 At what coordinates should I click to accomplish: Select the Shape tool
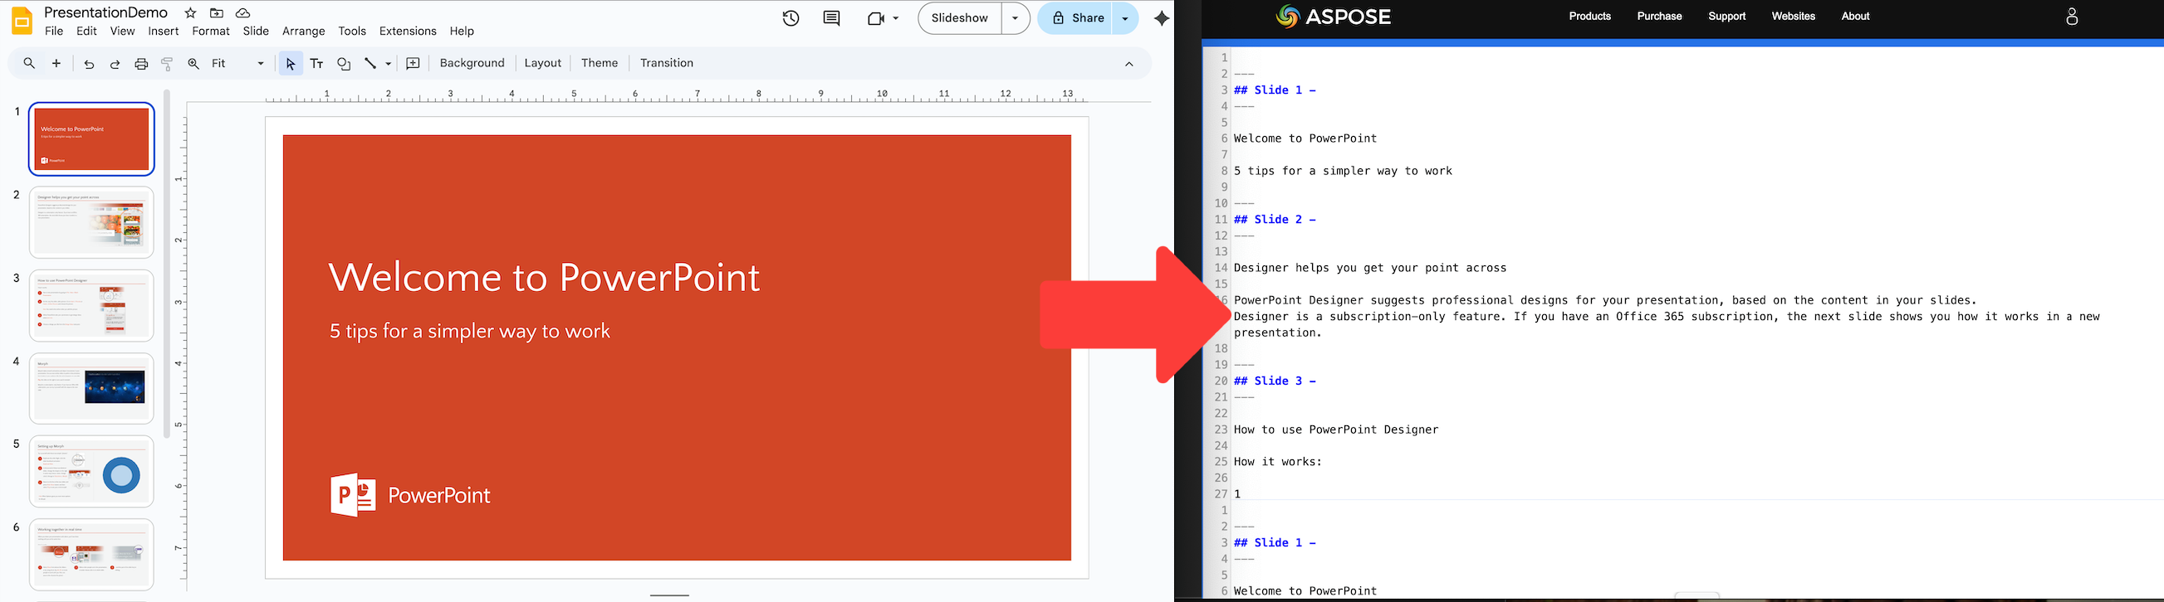click(344, 64)
